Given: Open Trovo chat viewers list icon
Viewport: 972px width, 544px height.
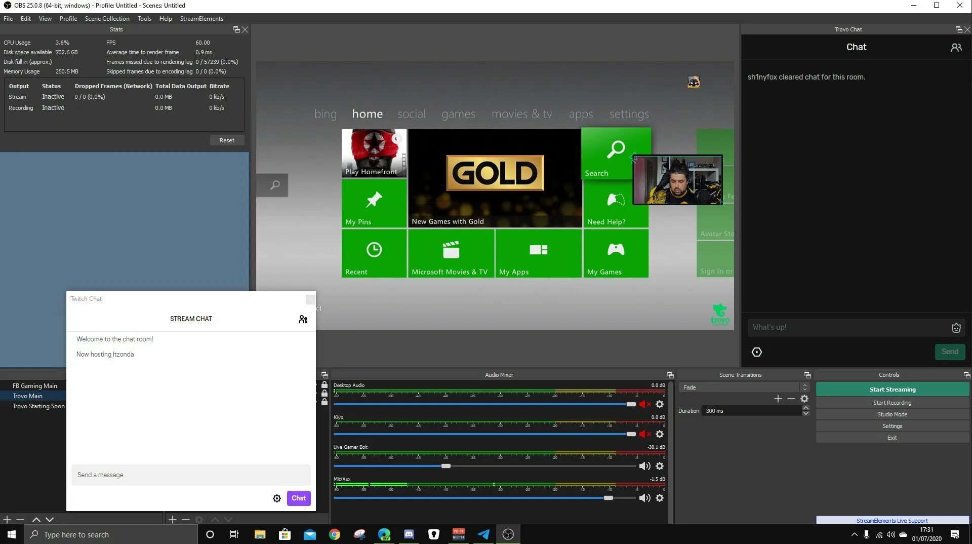Looking at the screenshot, I should pos(956,47).
